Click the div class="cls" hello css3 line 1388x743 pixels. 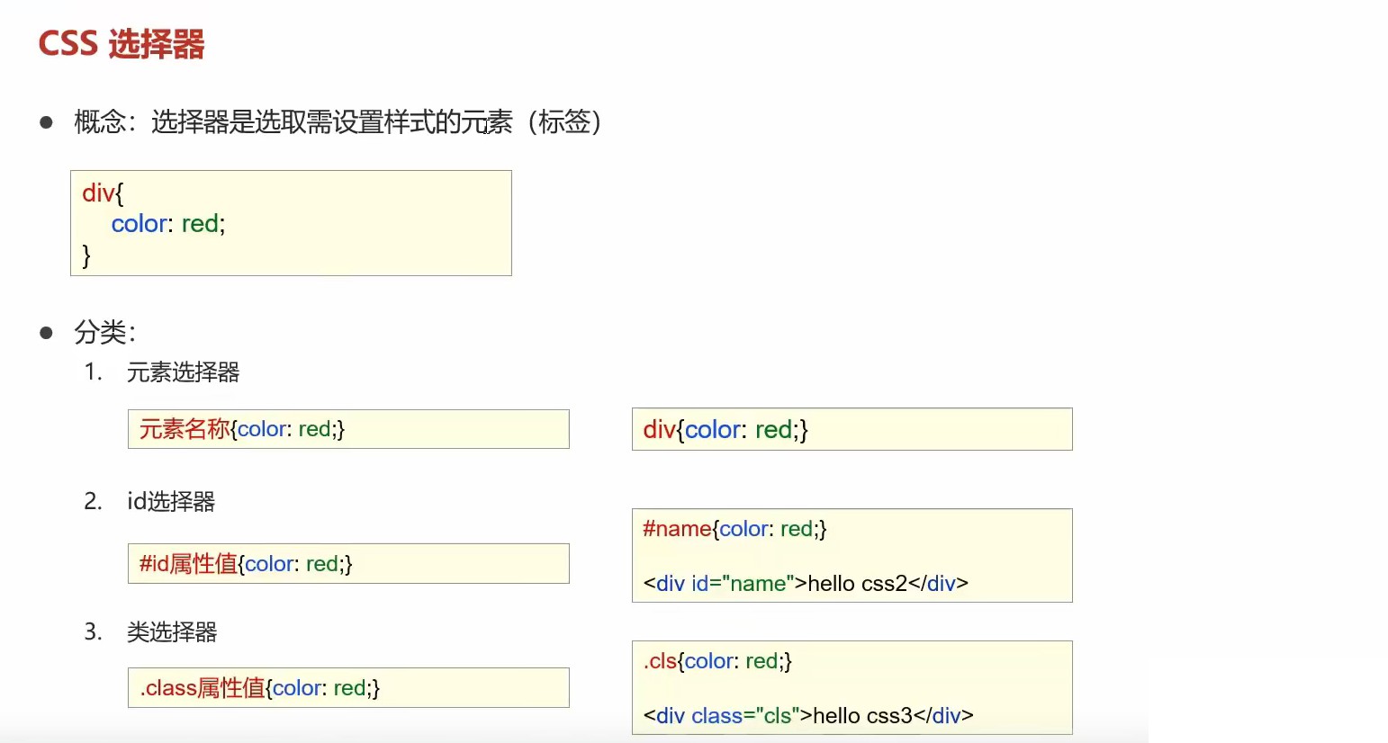click(x=808, y=716)
